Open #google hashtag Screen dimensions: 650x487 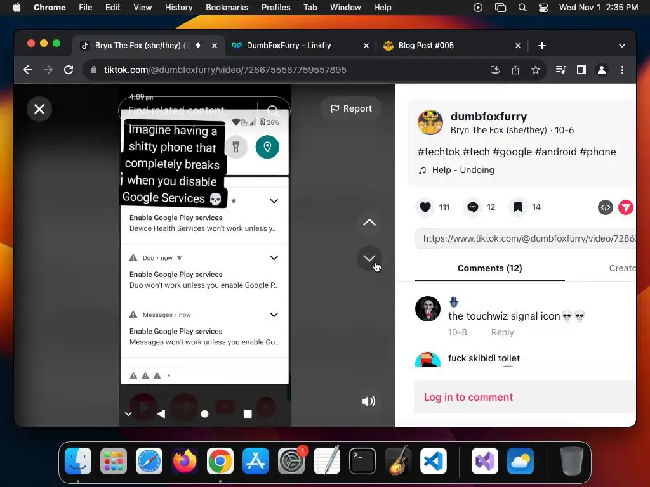512,152
